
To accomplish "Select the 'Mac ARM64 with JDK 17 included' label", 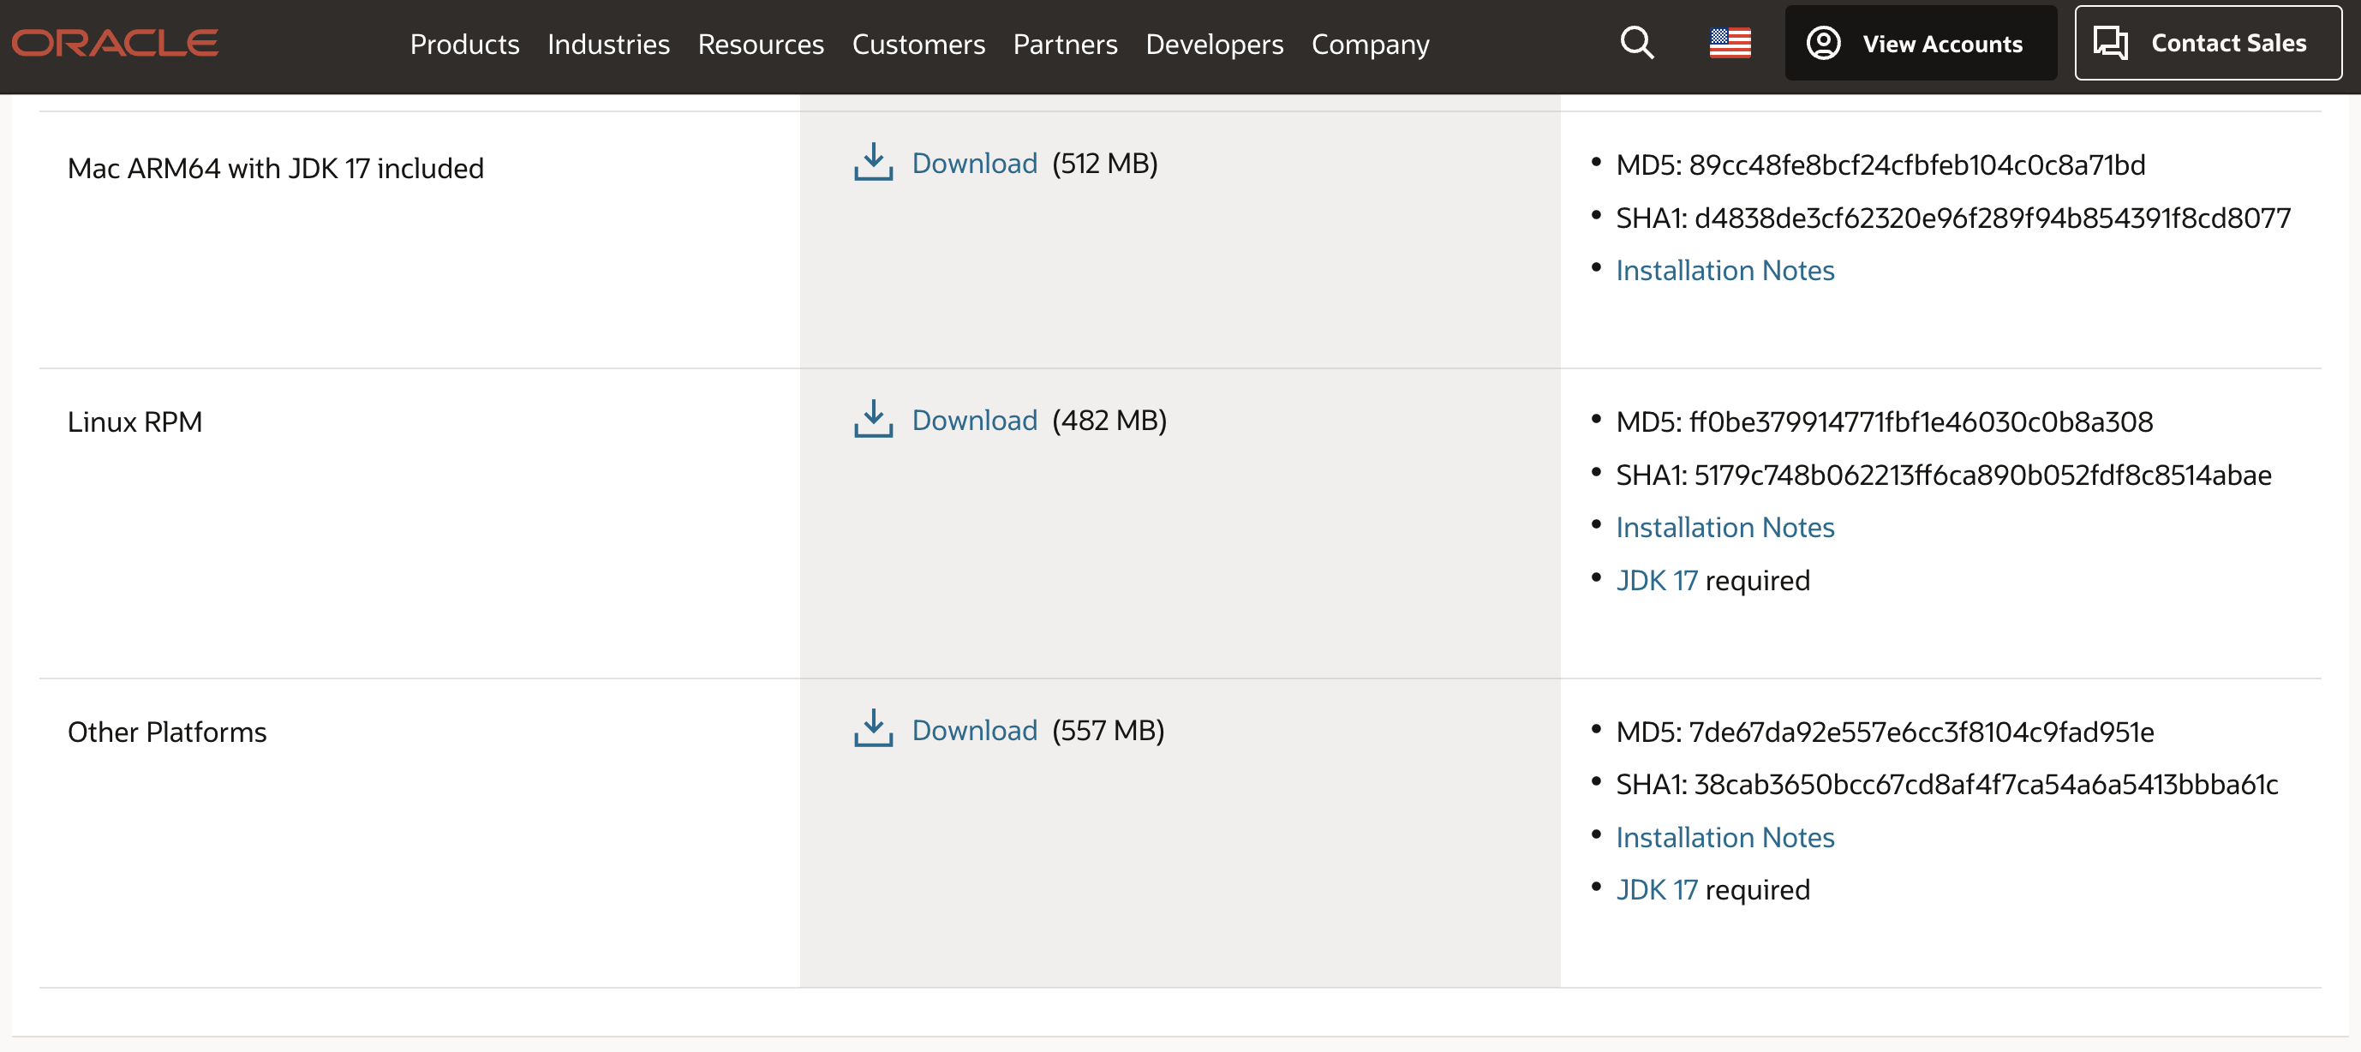I will click(x=275, y=168).
